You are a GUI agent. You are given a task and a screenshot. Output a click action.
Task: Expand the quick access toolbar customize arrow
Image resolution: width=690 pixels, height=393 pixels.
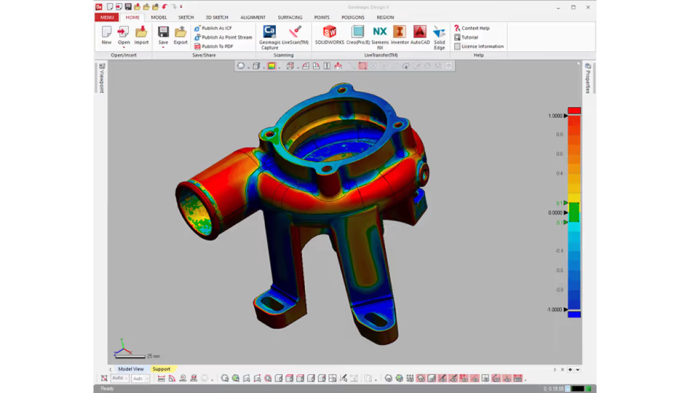[181, 7]
